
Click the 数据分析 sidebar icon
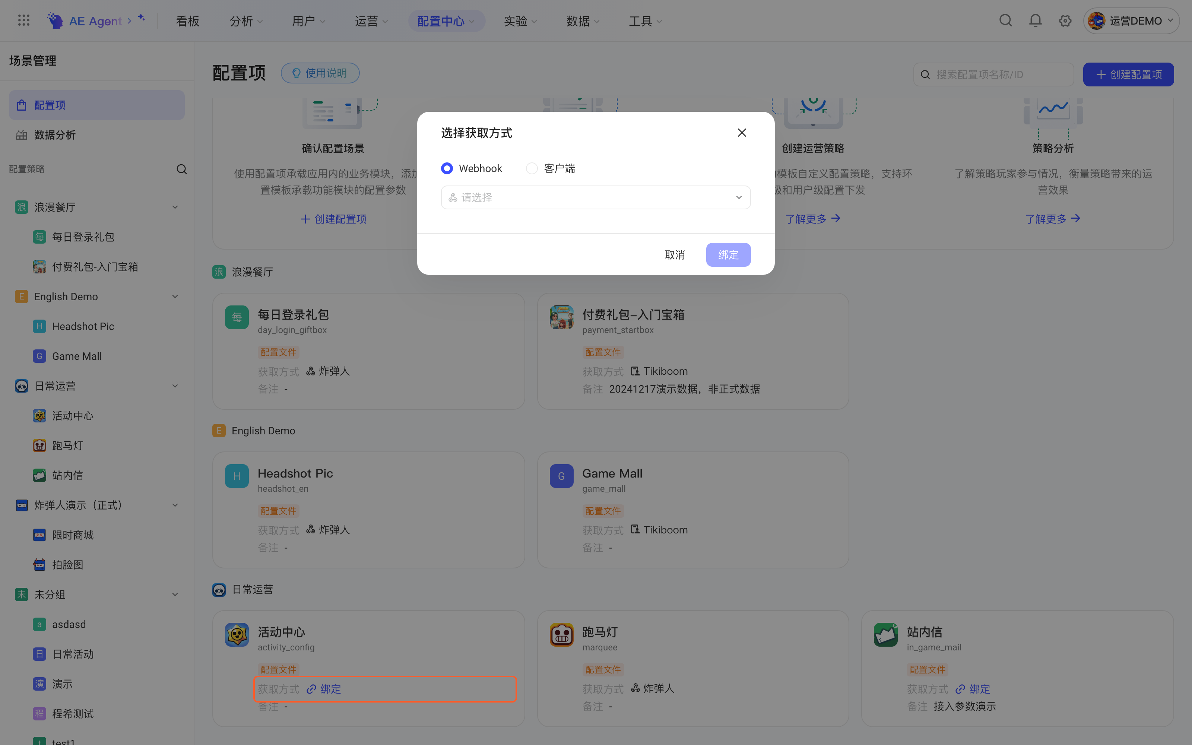pyautogui.click(x=21, y=135)
